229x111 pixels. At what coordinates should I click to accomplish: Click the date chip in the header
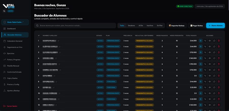point(210,6)
